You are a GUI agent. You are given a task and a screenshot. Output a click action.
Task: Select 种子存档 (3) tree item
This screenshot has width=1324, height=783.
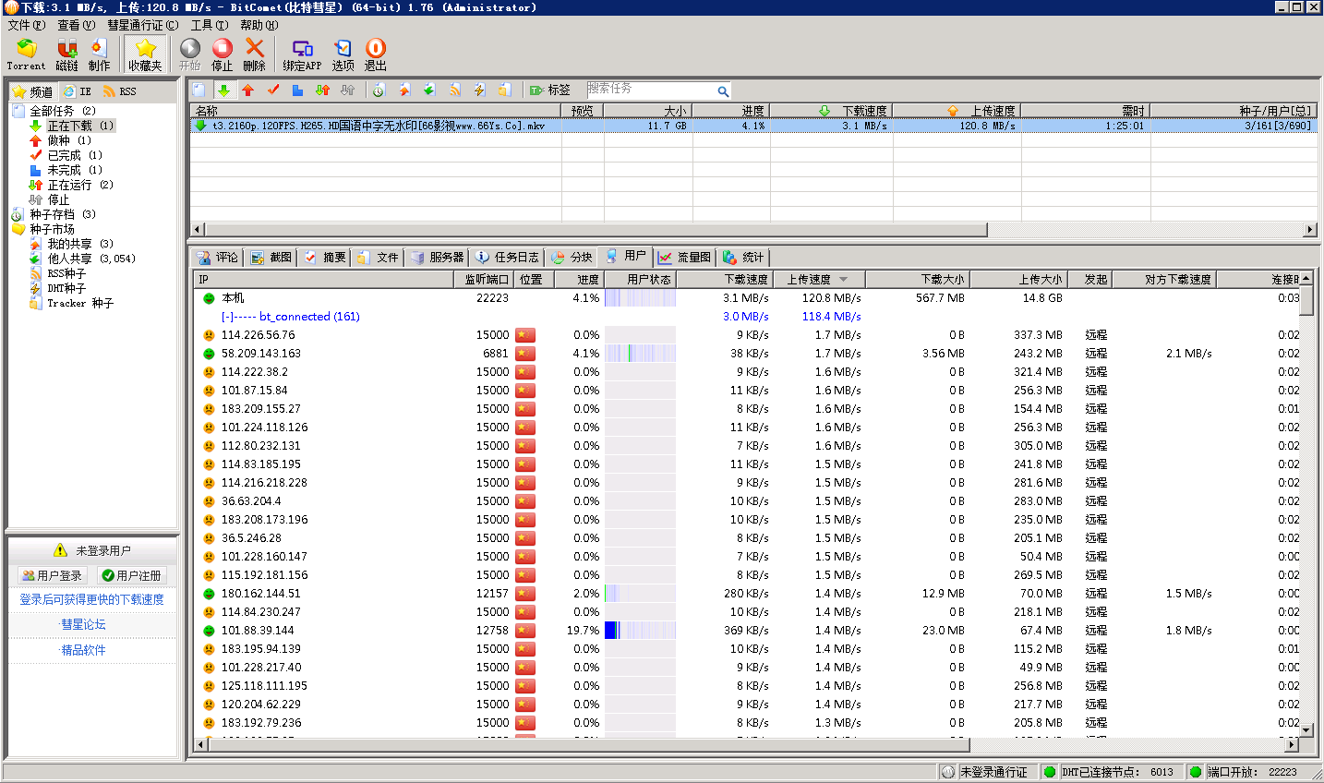click(x=62, y=214)
